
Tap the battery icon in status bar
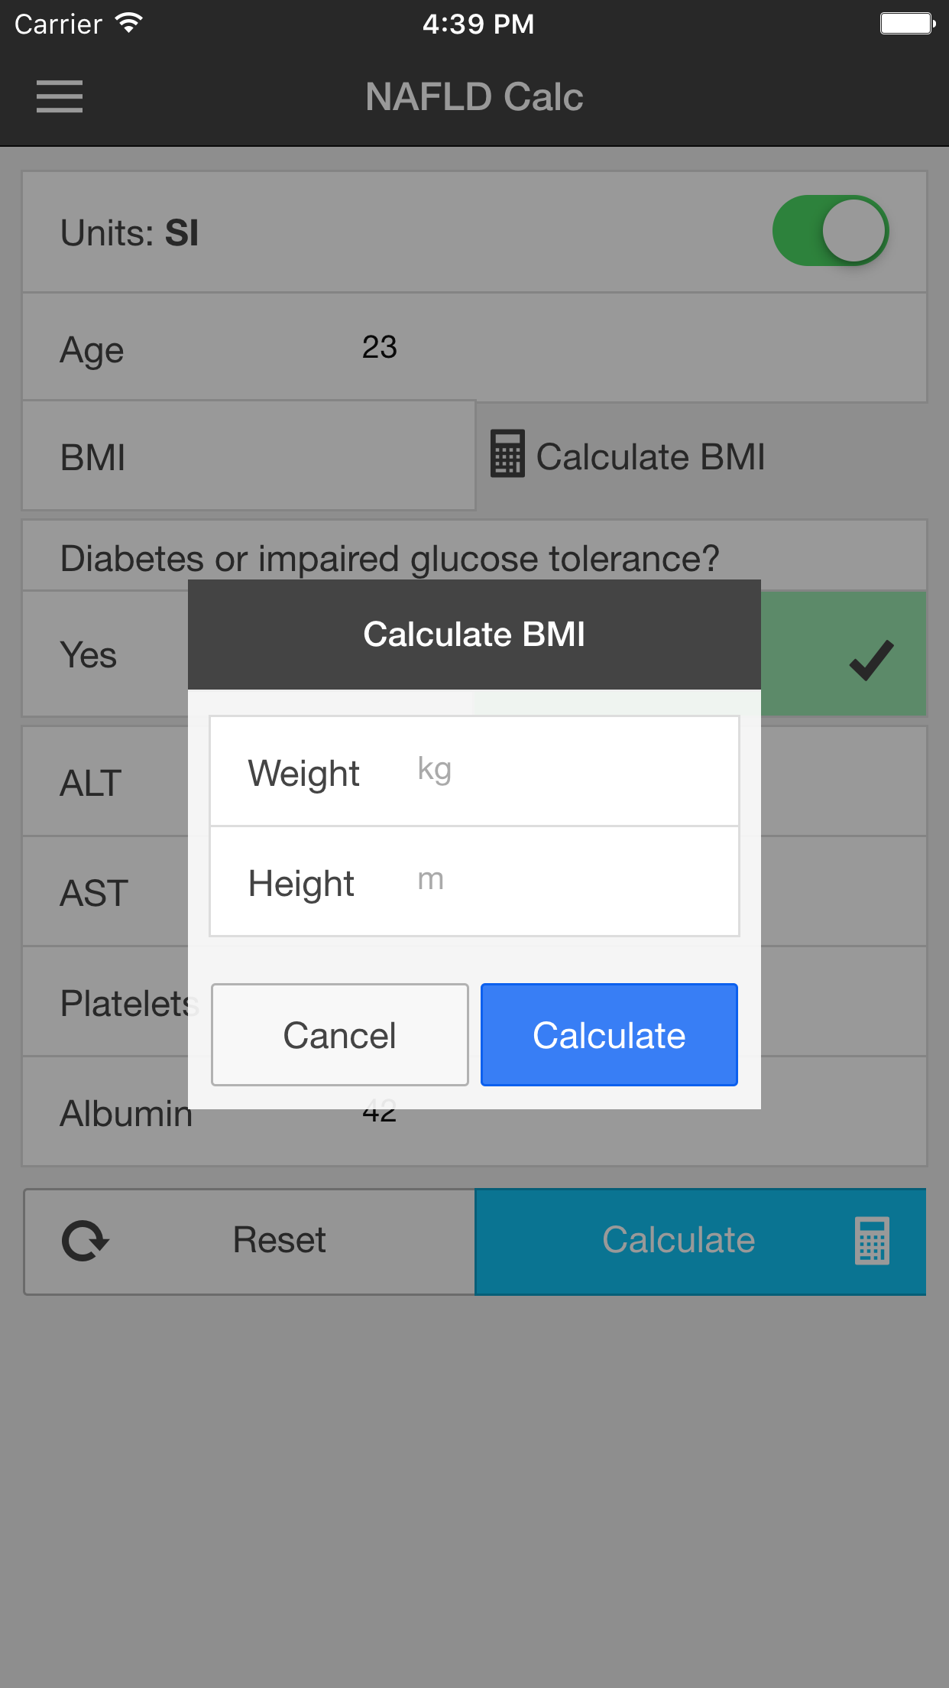[907, 24]
